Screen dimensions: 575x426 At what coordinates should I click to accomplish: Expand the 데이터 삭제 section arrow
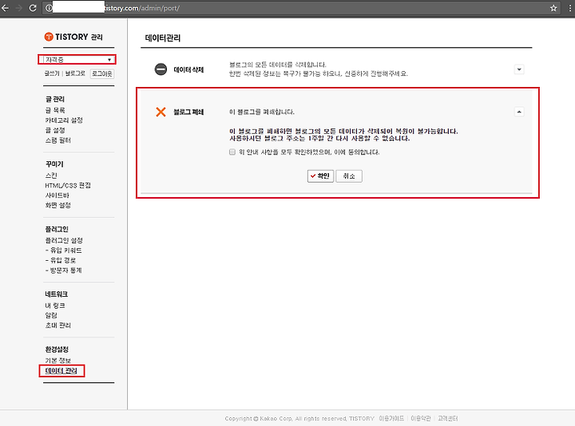click(519, 69)
